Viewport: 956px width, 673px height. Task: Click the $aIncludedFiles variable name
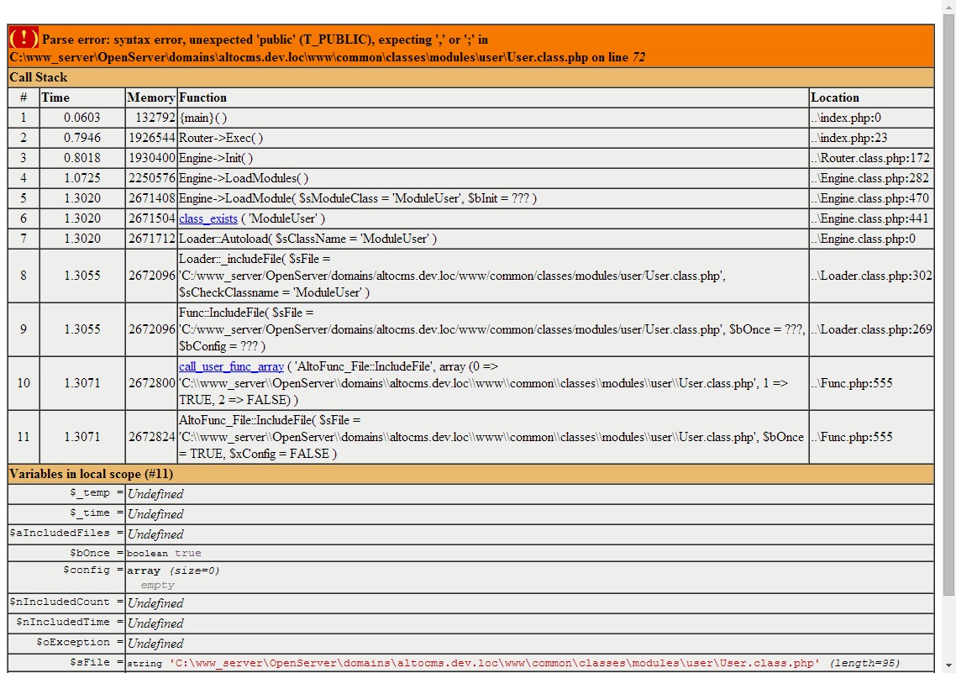[60, 533]
